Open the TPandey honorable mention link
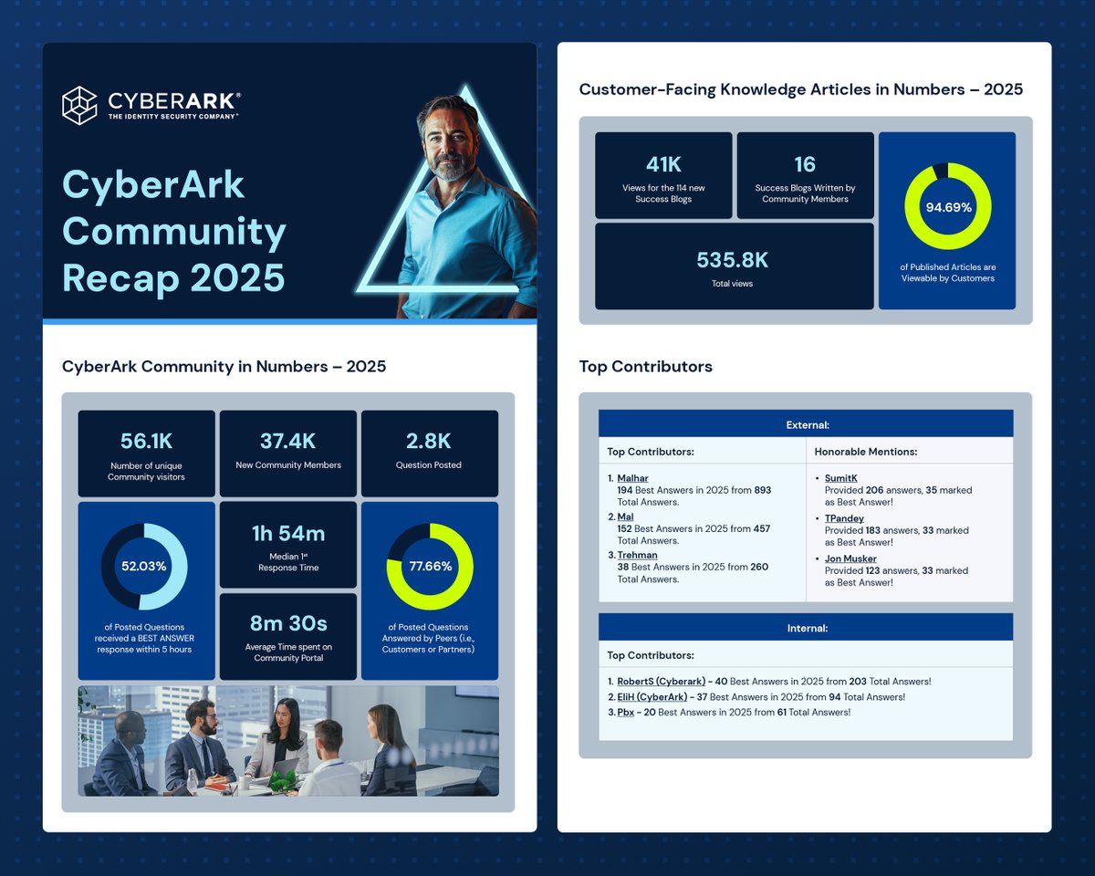1095x876 pixels. click(x=845, y=518)
